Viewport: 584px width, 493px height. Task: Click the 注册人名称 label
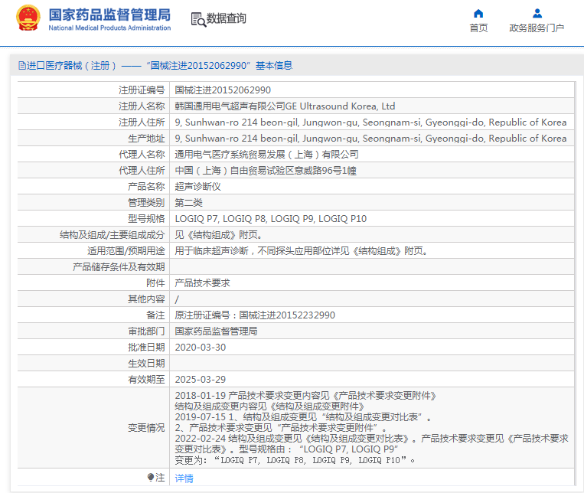[142, 106]
